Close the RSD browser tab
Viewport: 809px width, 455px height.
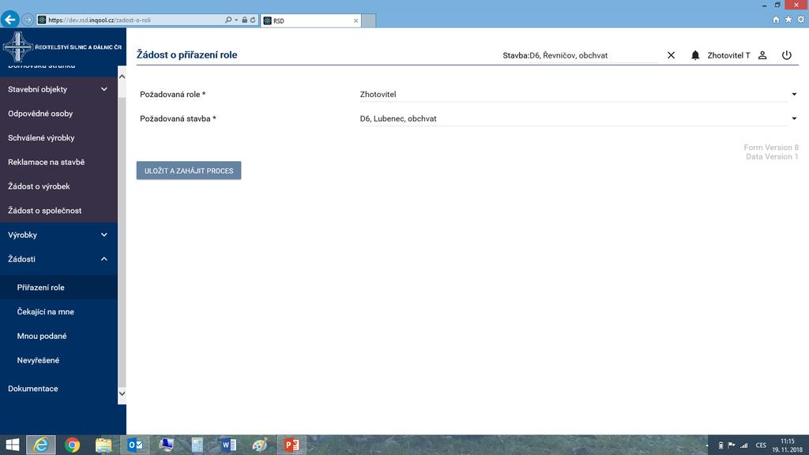tap(356, 21)
